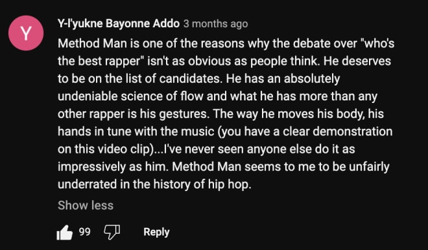Click the word 'impressively' in the comment
Screen dimensions: 428x250
[91, 167]
